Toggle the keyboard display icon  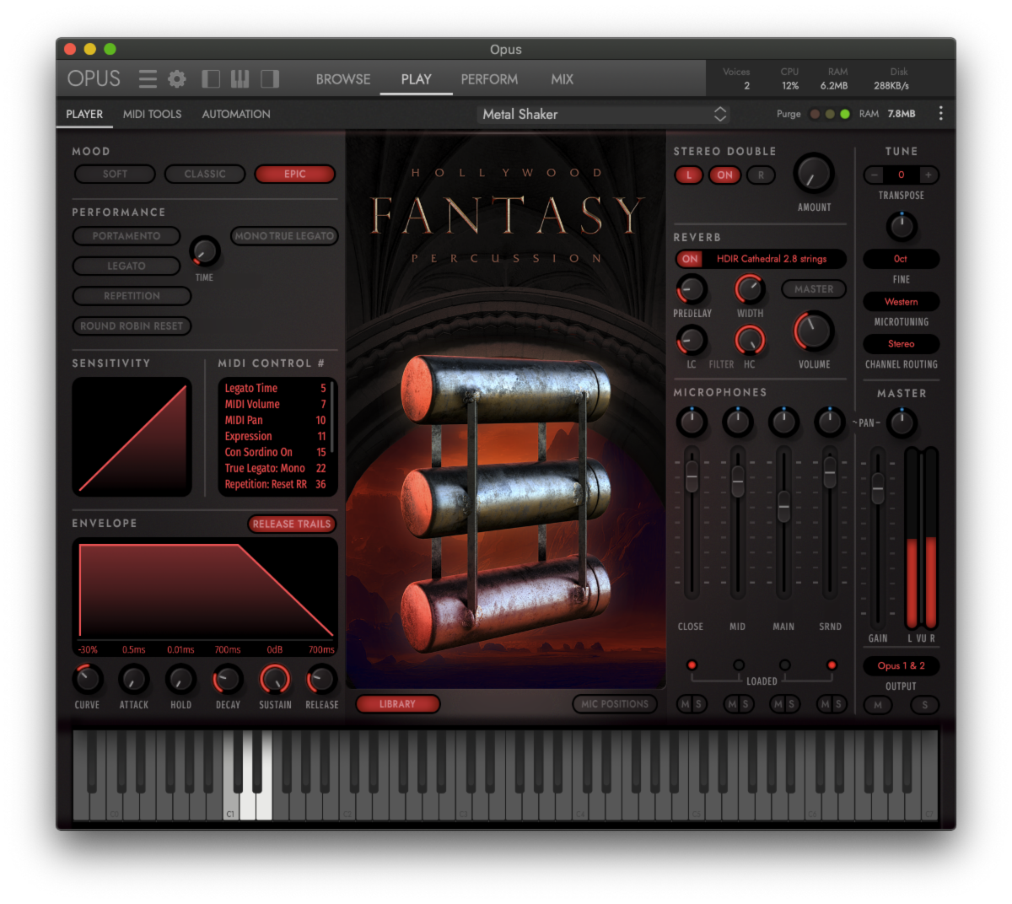point(240,79)
